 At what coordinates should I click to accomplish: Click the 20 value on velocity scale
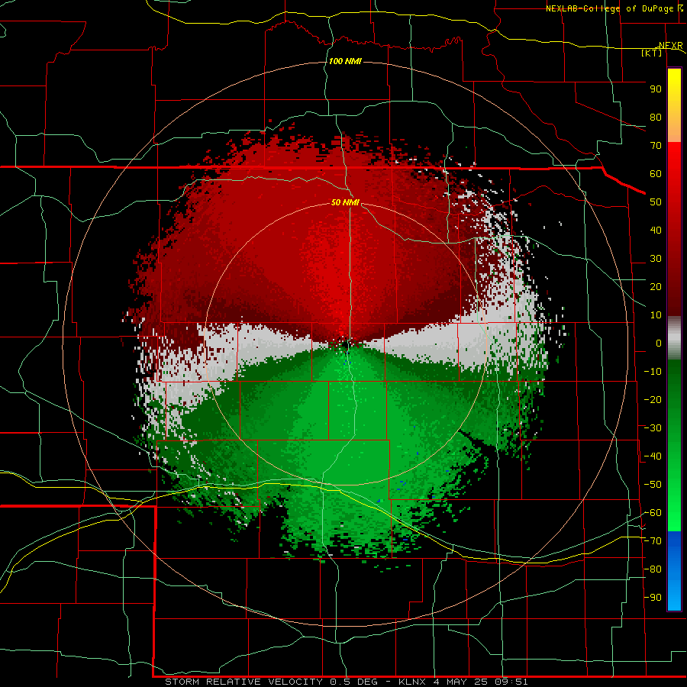(x=656, y=287)
